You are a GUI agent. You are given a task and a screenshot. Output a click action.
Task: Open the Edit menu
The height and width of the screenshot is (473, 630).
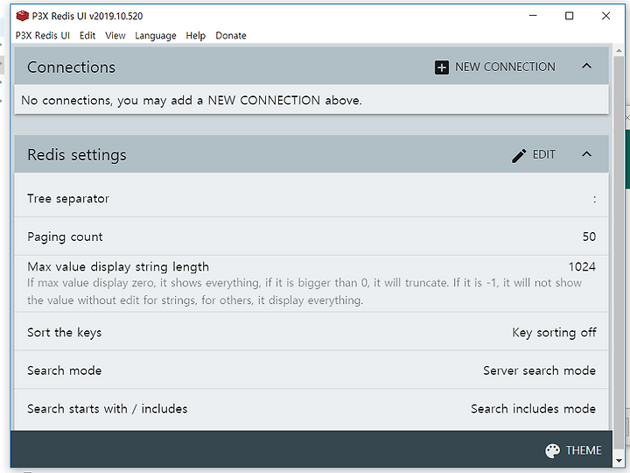[87, 36]
